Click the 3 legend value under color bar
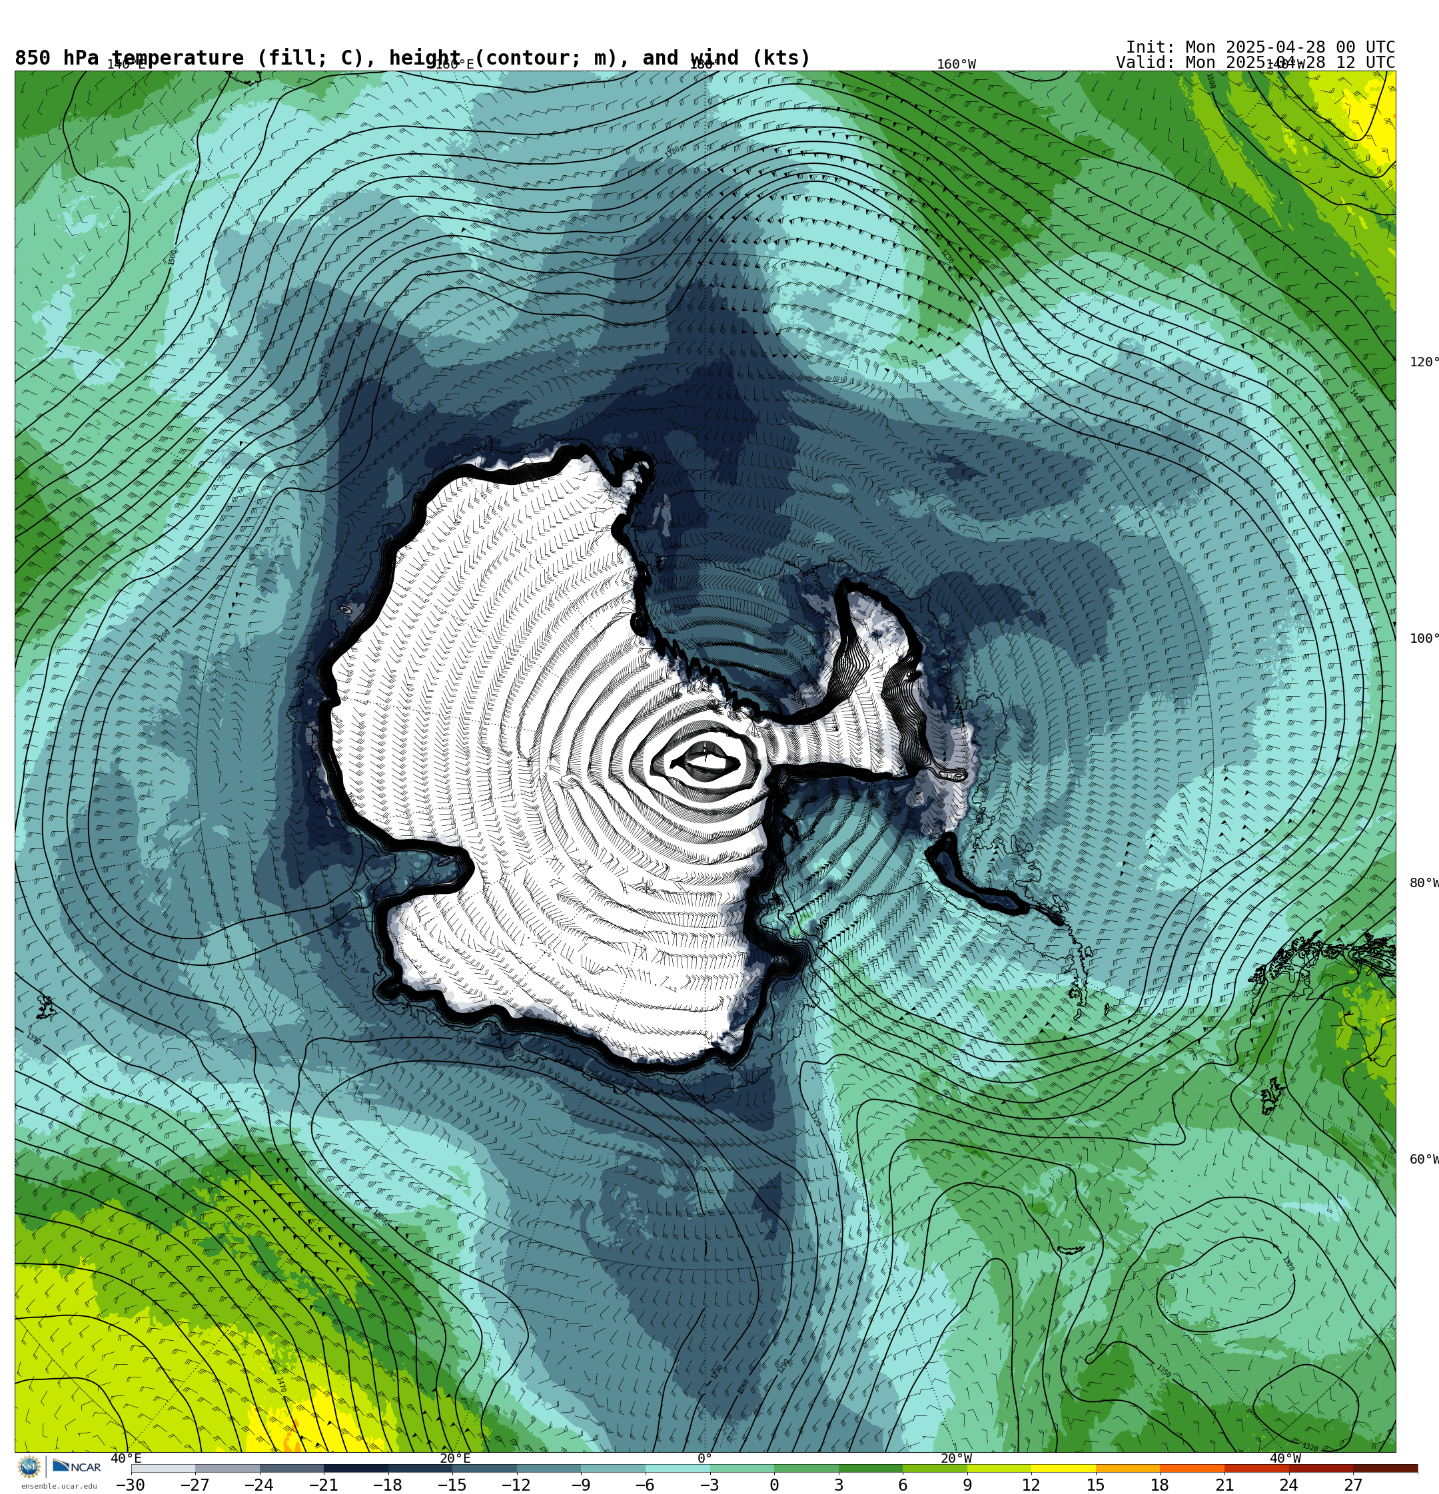This screenshot has width=1439, height=1494. pos(839,1485)
